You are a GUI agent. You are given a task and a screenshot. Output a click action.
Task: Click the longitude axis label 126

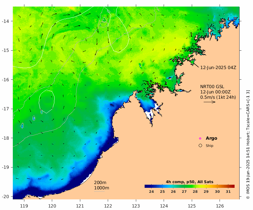tap(220, 206)
